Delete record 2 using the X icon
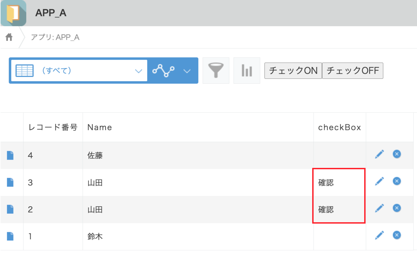The image size is (417, 254). point(397,208)
